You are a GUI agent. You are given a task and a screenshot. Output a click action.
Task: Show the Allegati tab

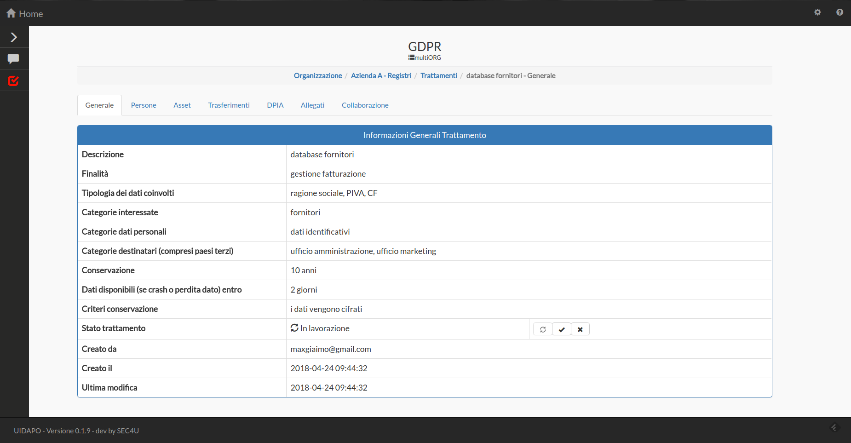312,105
